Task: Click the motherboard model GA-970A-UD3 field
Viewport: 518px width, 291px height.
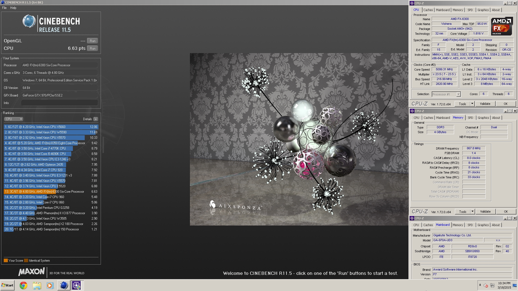Action: (x=458, y=240)
